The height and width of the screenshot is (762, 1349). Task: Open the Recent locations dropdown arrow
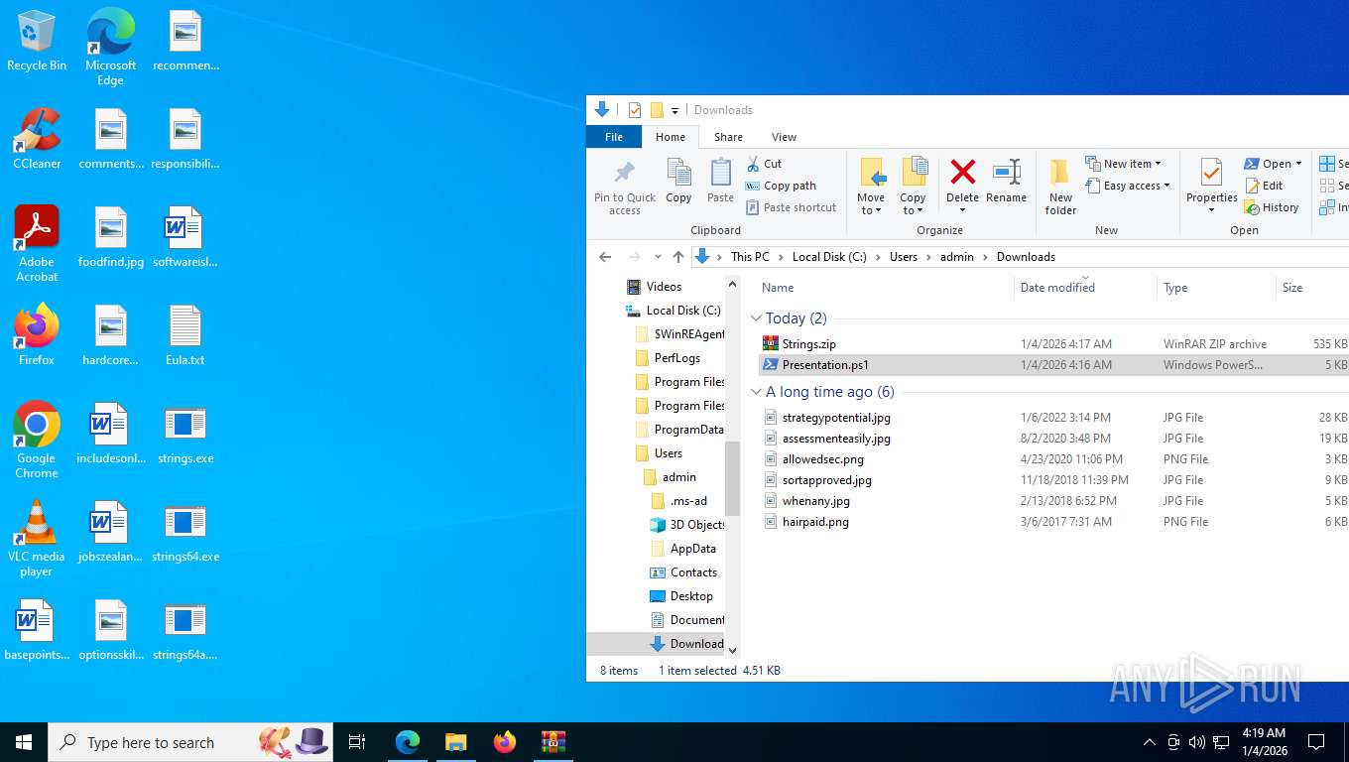(x=658, y=257)
